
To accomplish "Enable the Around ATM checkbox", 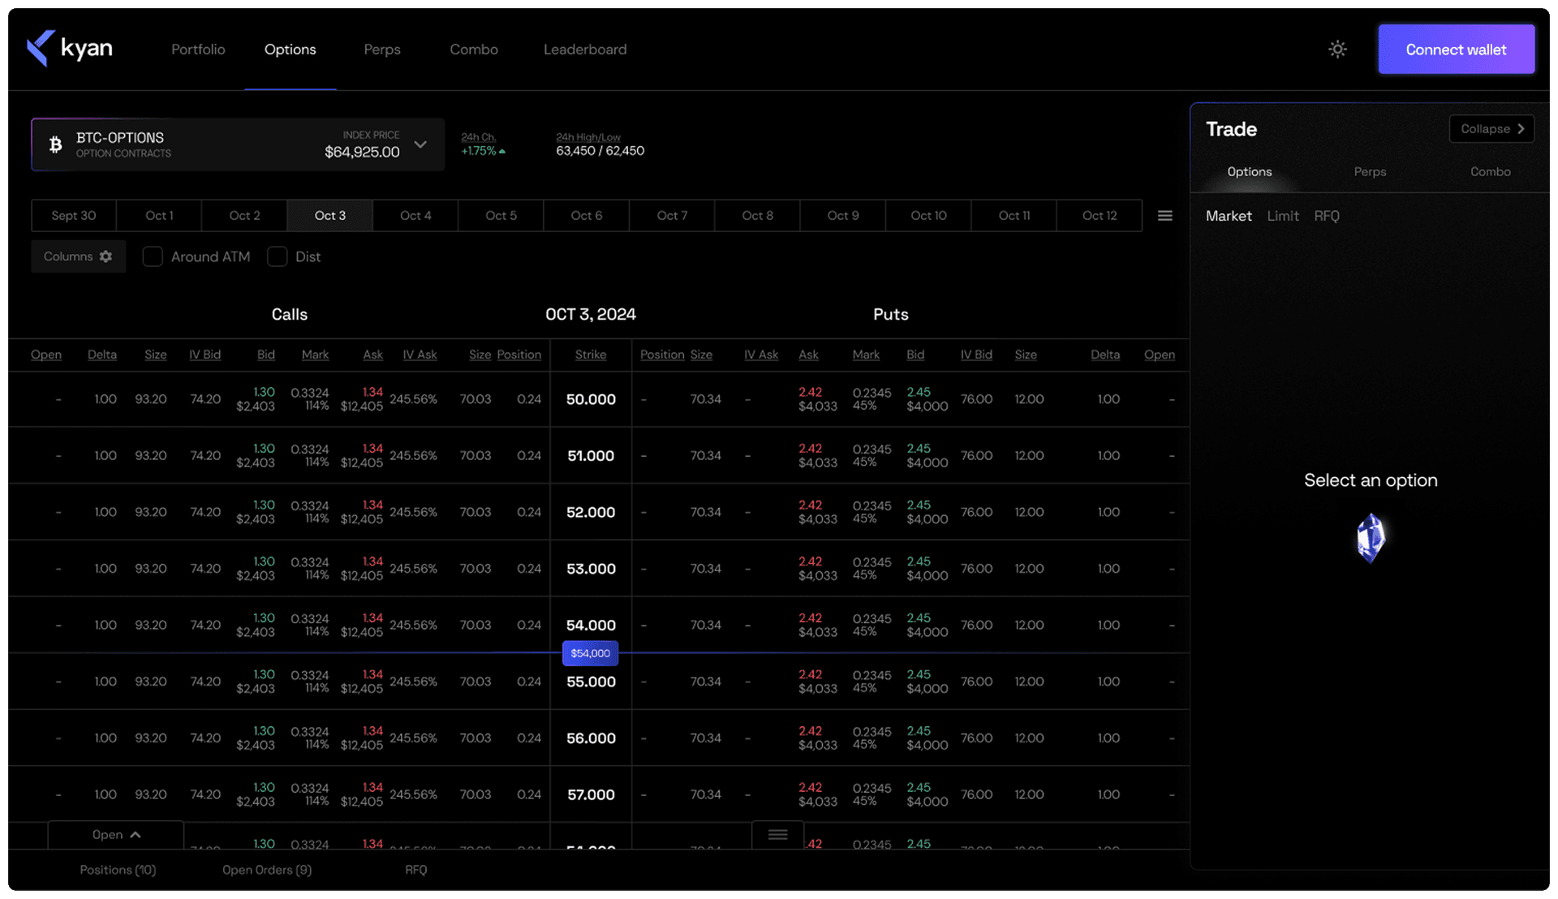I will (x=153, y=256).
